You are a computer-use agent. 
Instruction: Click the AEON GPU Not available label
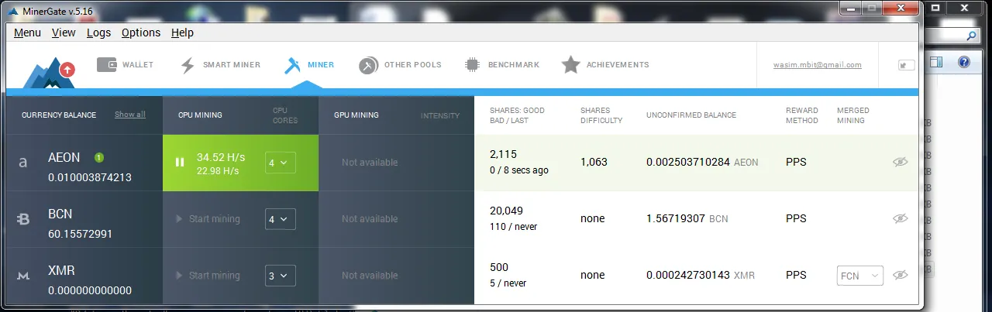coord(370,163)
